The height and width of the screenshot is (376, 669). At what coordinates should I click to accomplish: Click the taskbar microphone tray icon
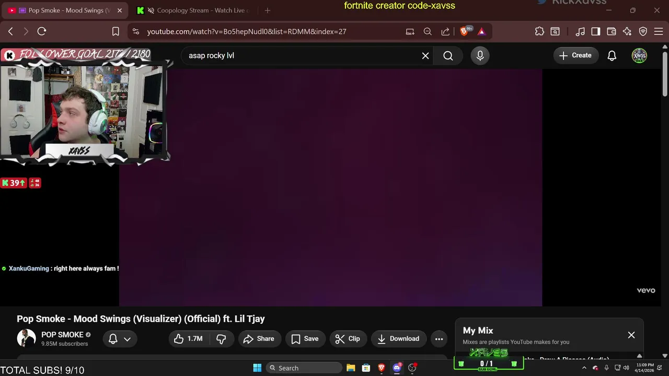606,368
